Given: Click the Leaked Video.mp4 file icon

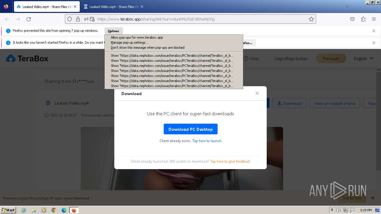Looking at the screenshot, I should coord(48,103).
